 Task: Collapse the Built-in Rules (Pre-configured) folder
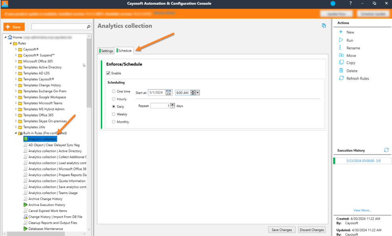coord(16,133)
